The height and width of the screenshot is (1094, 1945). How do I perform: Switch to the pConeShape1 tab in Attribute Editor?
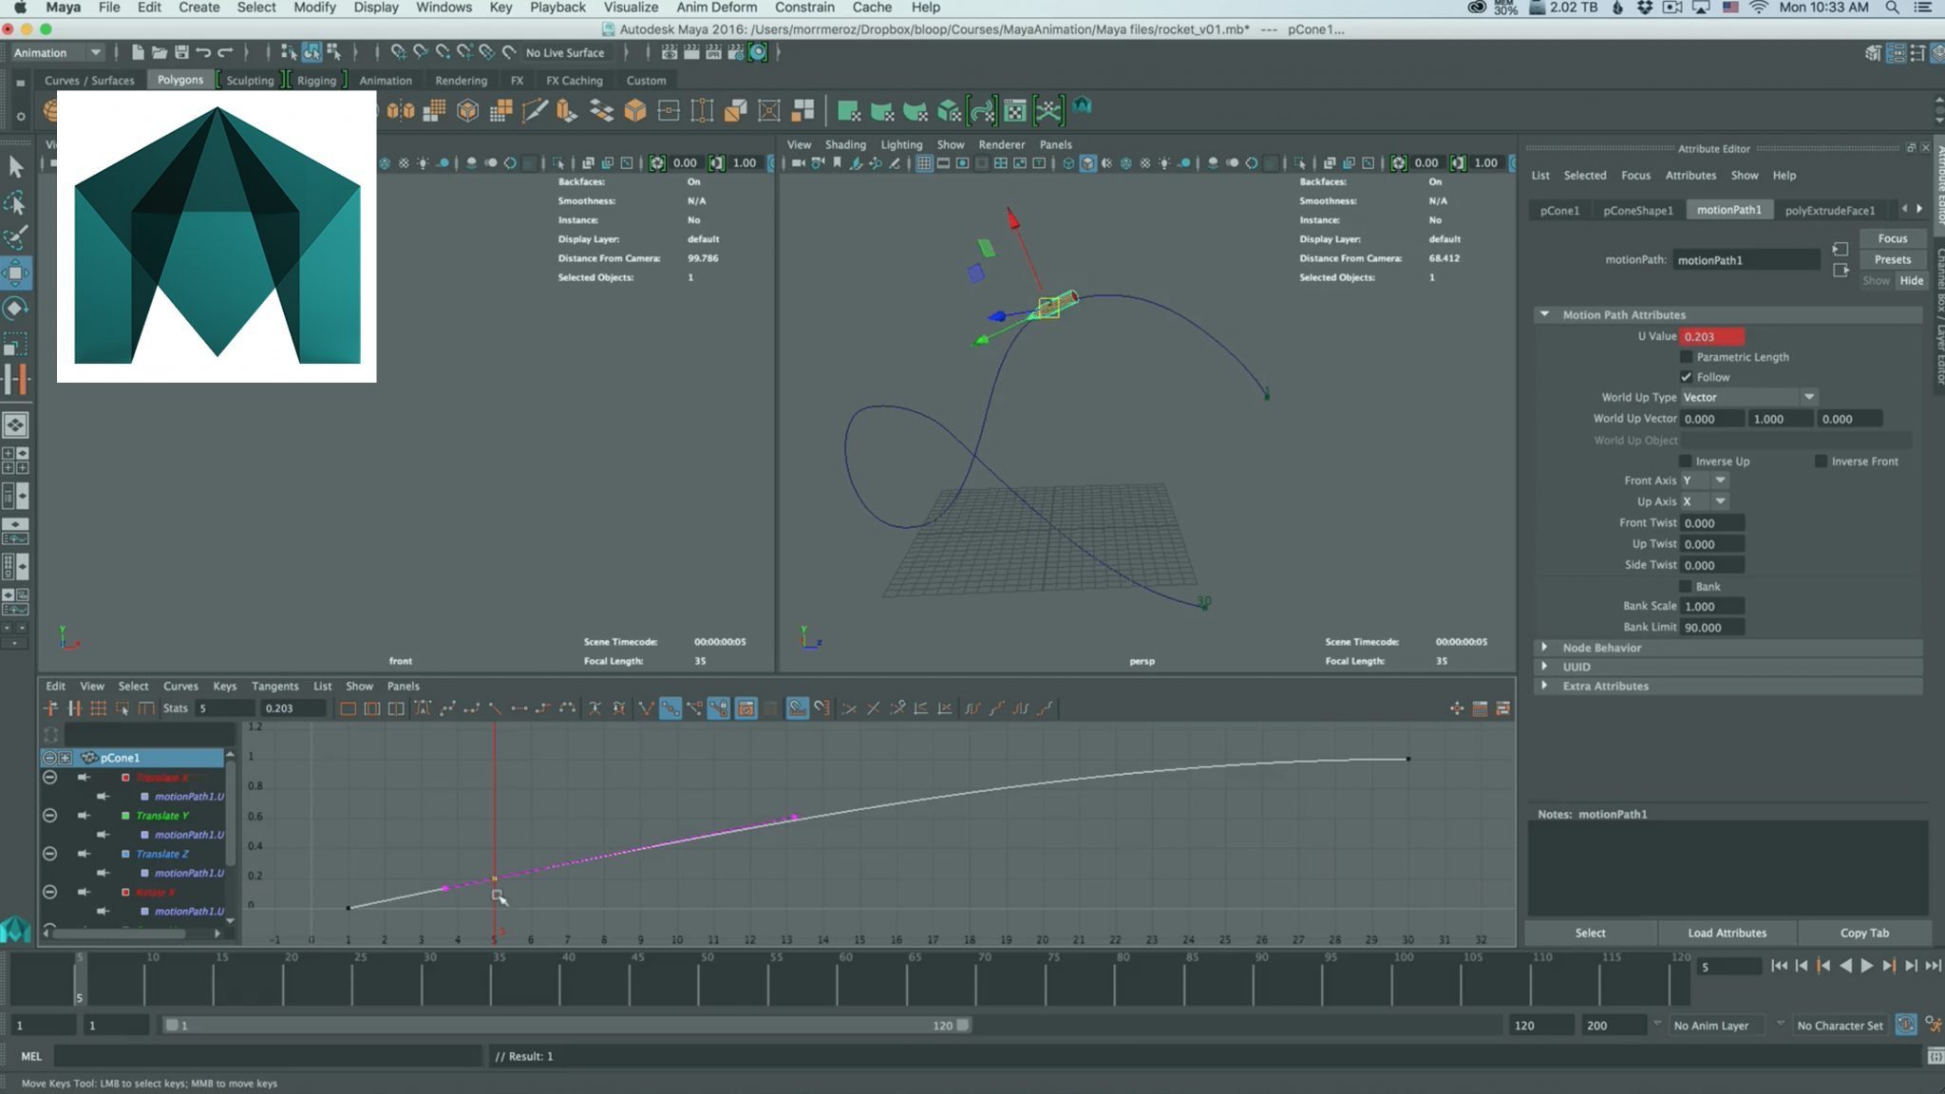click(1636, 210)
